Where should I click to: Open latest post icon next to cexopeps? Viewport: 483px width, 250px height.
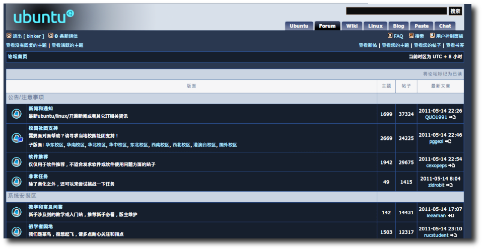click(452, 165)
